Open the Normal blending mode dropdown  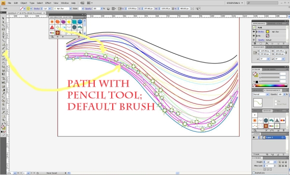pos(267,94)
